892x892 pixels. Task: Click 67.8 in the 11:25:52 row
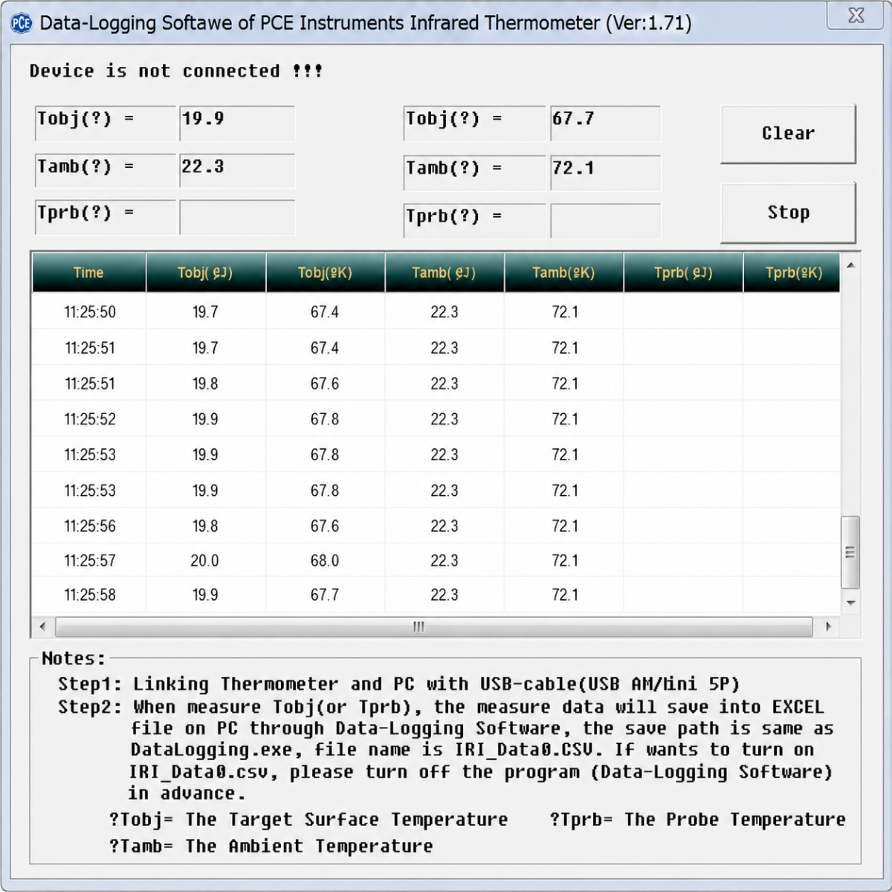pyautogui.click(x=325, y=419)
